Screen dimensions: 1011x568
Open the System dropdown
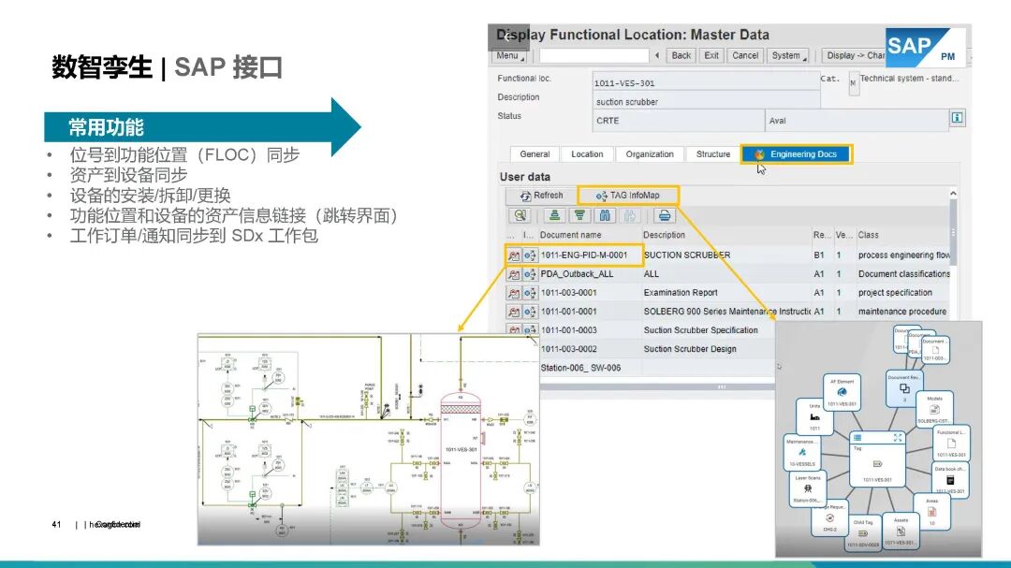coord(788,56)
